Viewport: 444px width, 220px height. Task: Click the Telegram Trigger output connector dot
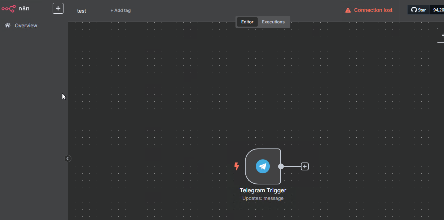(x=281, y=166)
